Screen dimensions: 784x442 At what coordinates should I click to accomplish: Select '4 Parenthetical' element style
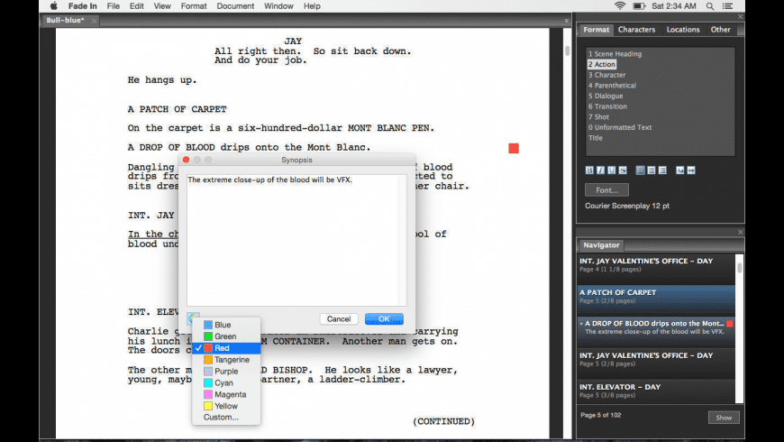pyautogui.click(x=612, y=86)
